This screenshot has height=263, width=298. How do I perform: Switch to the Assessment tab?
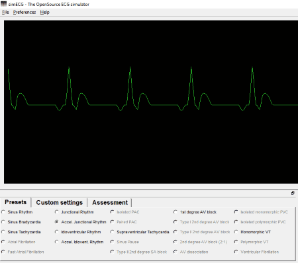point(110,202)
